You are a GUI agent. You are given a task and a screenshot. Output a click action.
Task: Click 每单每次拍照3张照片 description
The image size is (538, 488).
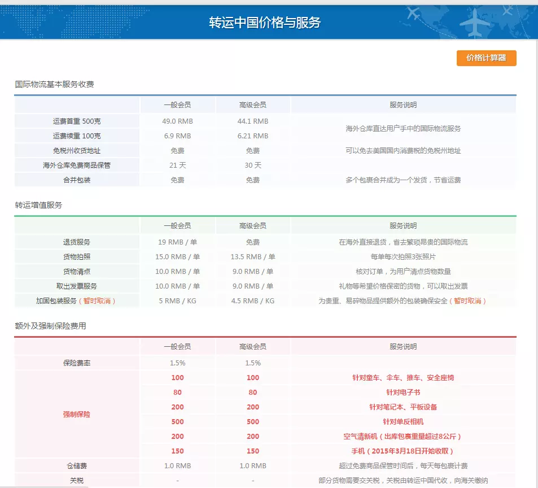(x=403, y=257)
